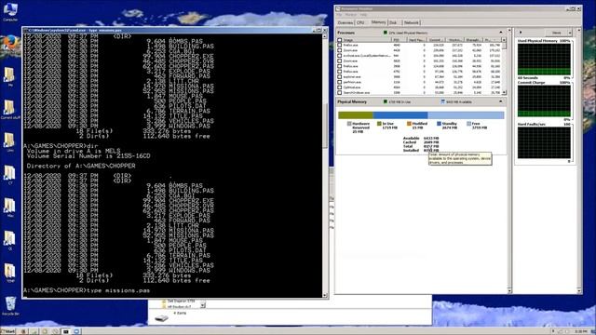
Task: Tick the checkbox for svchost.exe (LocalSystemNetwo...)
Action: coord(339,56)
